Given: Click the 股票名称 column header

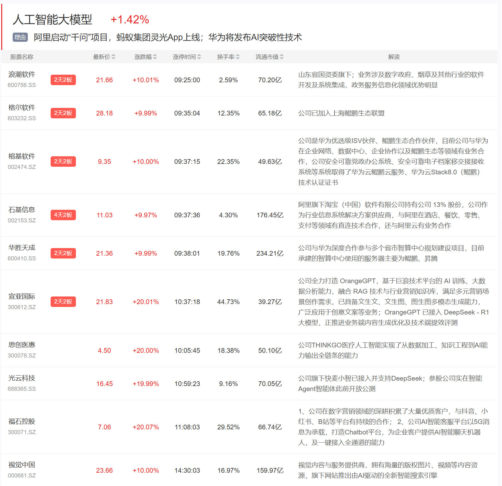Looking at the screenshot, I should pyautogui.click(x=22, y=57).
